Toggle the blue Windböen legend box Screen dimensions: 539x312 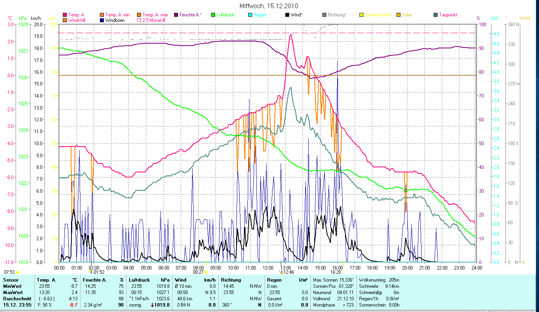click(x=102, y=20)
